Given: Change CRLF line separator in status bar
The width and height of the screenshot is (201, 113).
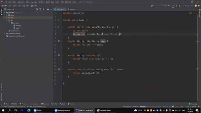Looking at the screenshot, I should 182,106.
